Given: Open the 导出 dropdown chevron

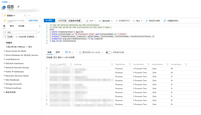Looking at the screenshot, I should 142,21.
